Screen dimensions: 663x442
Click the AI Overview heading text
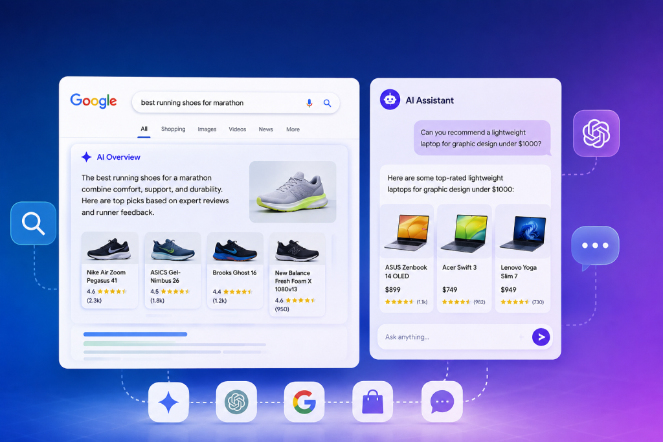[118, 157]
